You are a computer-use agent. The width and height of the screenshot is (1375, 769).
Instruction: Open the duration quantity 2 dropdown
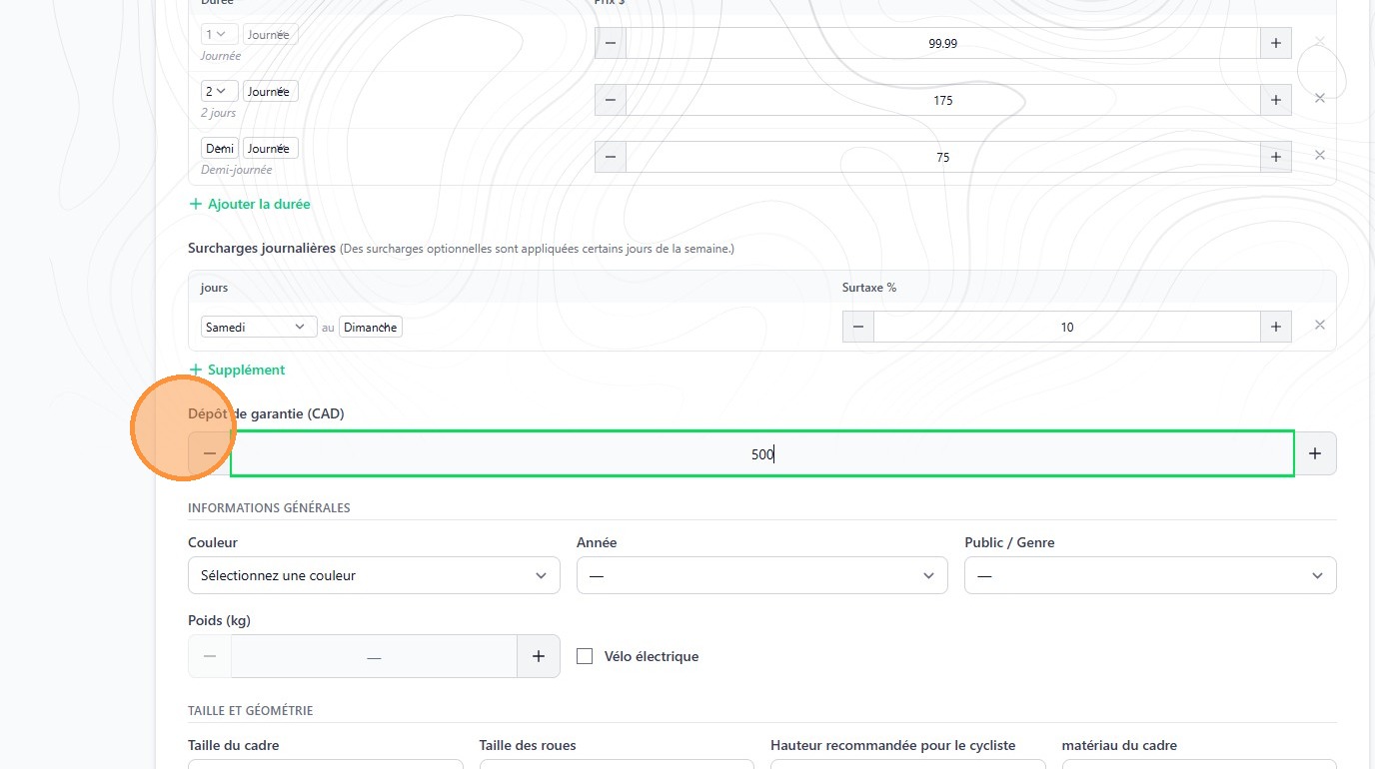(219, 92)
